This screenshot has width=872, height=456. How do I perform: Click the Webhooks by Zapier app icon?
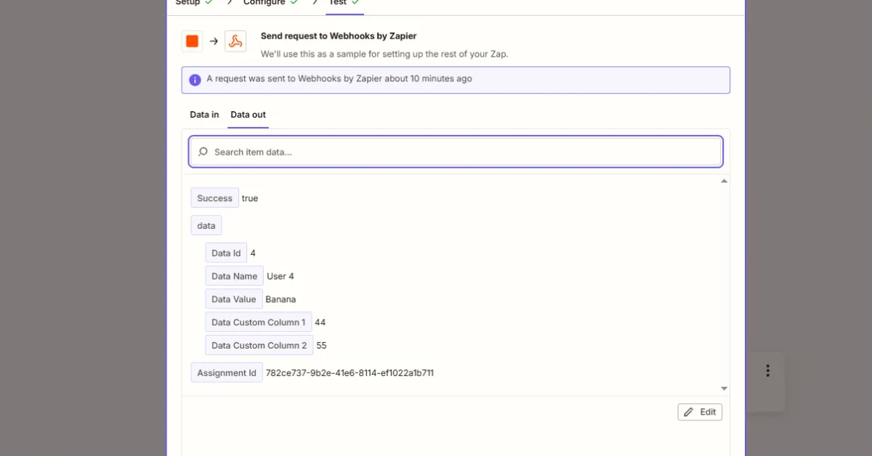point(235,41)
